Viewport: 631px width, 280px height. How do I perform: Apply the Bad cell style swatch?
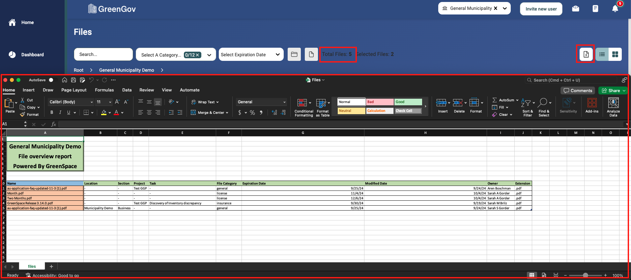tap(380, 102)
